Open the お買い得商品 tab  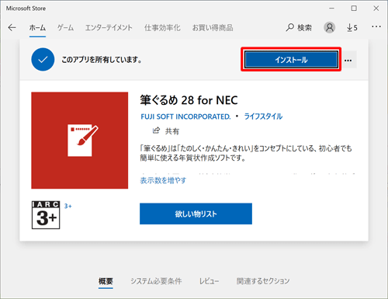coord(213,28)
